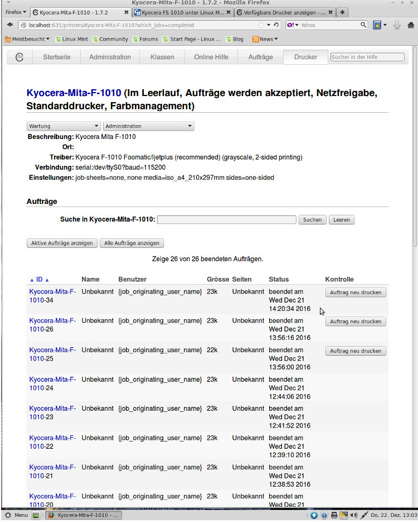Switch to the Klassen tab
The image size is (418, 523).
click(162, 57)
